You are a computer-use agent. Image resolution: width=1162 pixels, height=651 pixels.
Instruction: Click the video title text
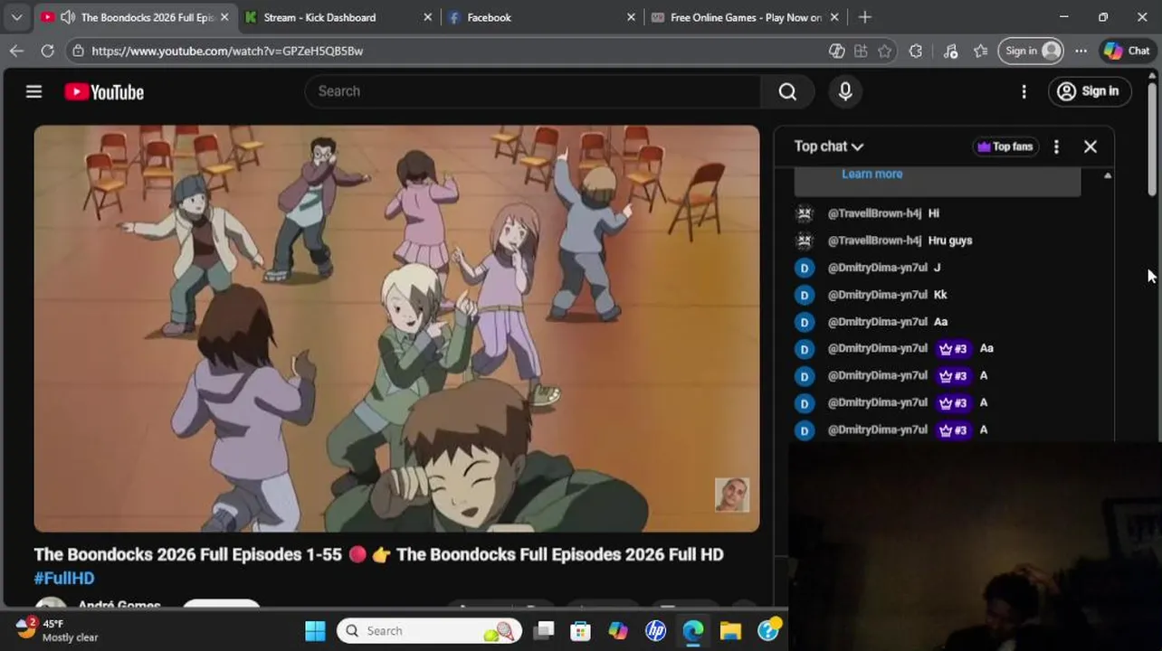click(378, 554)
